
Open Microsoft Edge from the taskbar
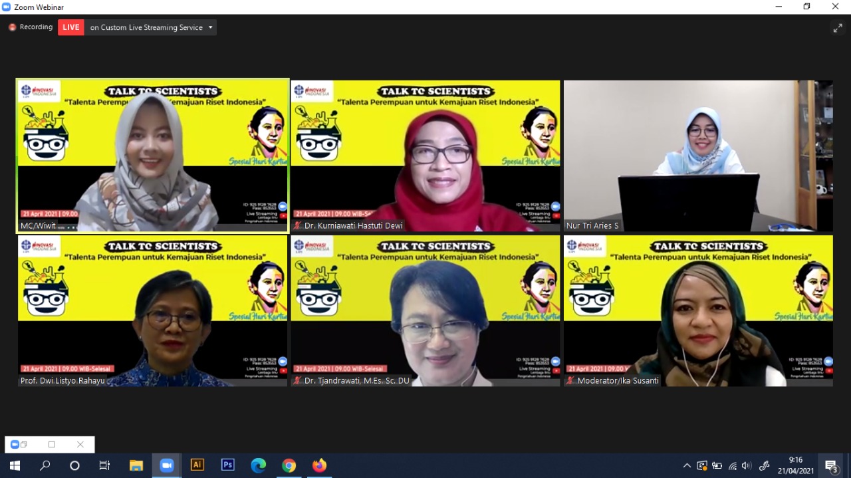pyautogui.click(x=258, y=465)
